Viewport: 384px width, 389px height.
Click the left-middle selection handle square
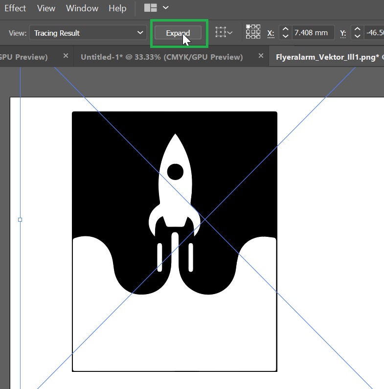(20, 220)
